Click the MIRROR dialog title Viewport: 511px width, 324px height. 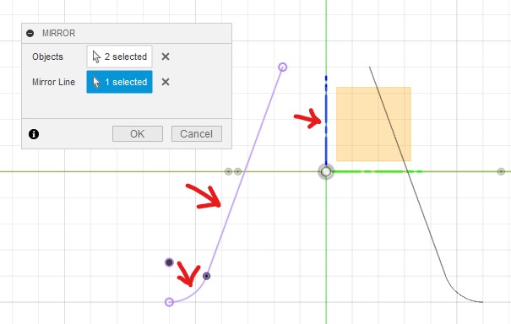click(58, 33)
